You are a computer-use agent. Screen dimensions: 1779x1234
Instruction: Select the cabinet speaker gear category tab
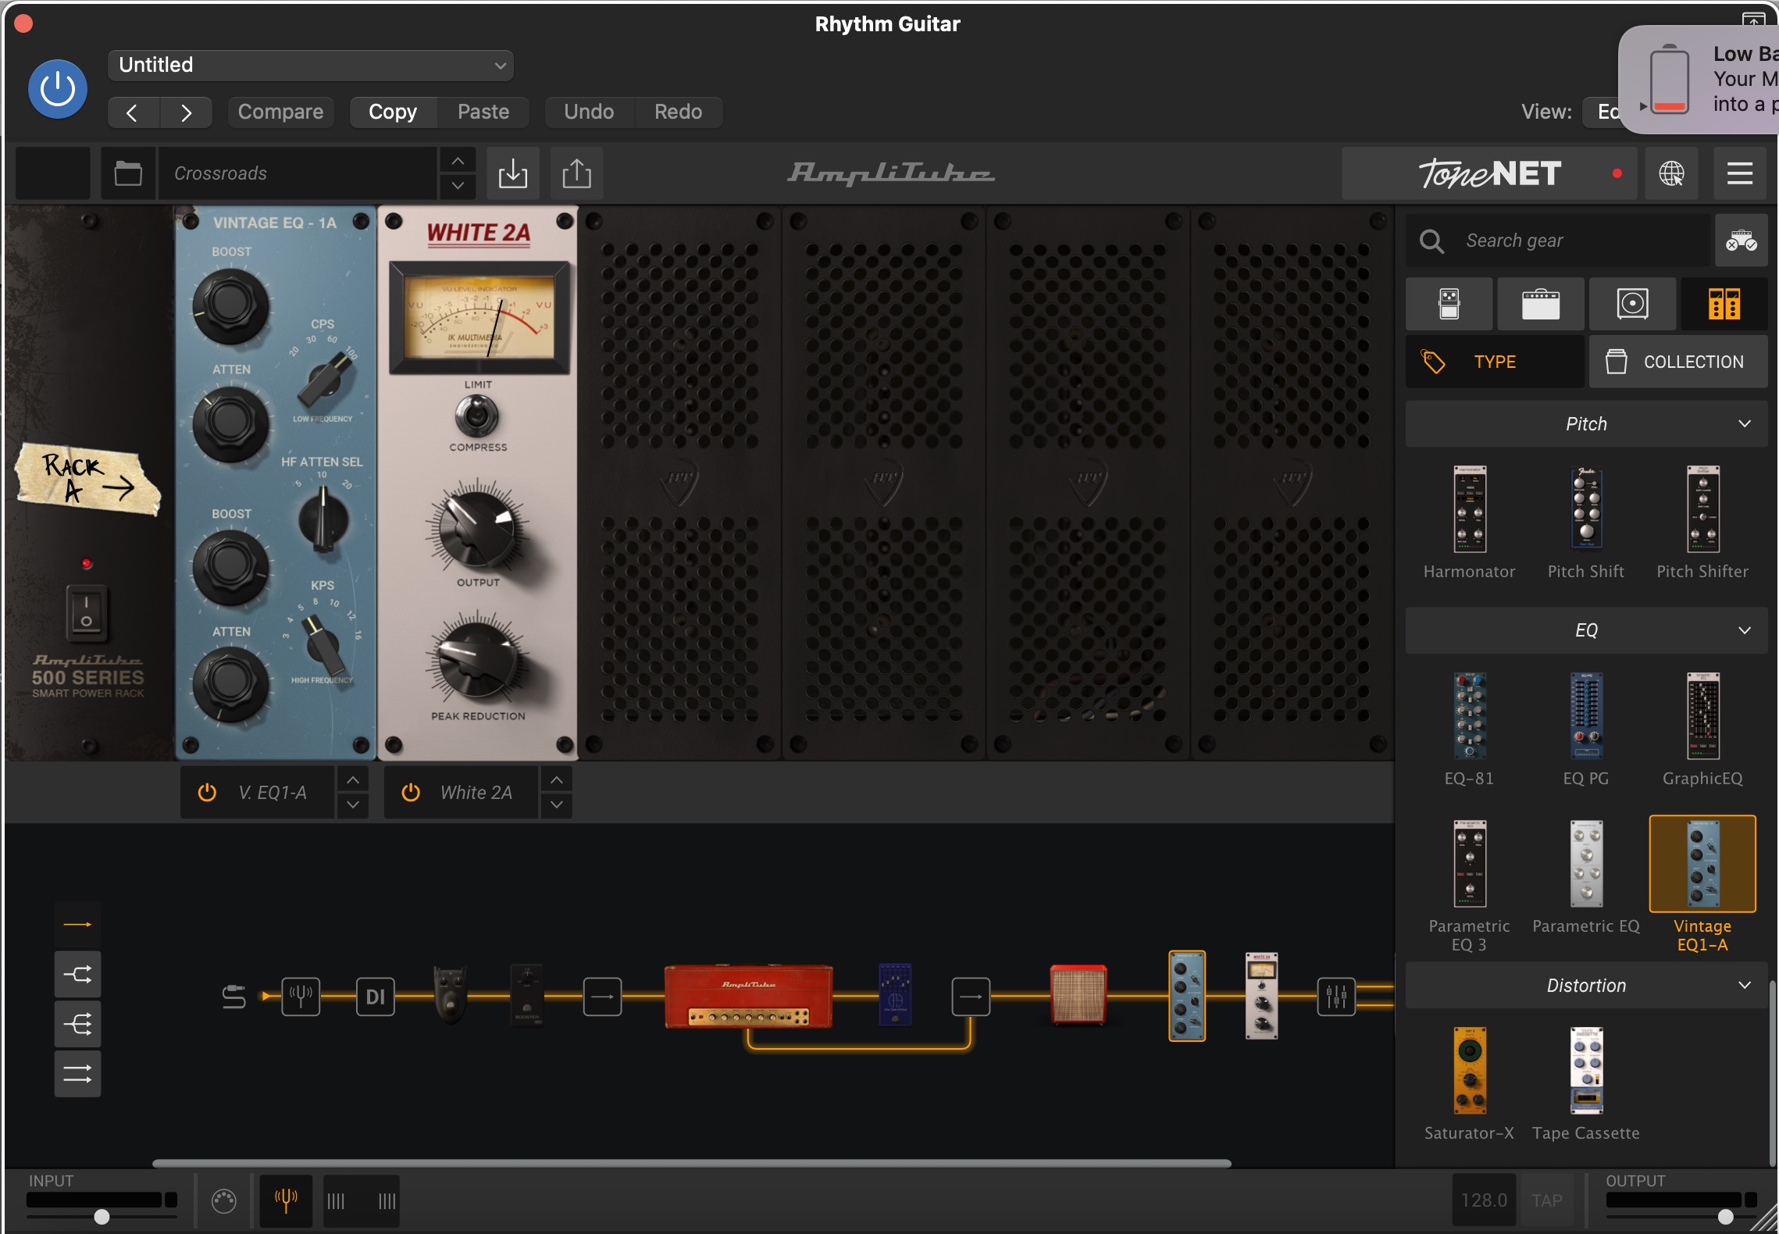pos(1632,304)
